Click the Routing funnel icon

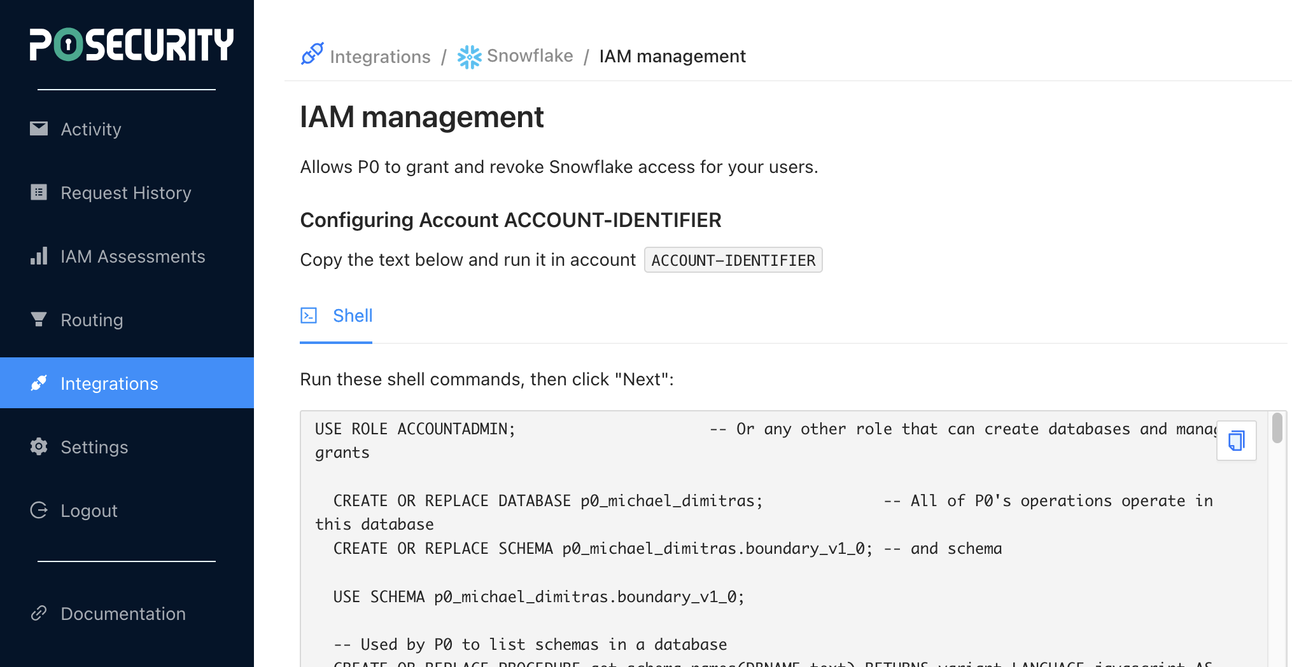click(x=39, y=319)
